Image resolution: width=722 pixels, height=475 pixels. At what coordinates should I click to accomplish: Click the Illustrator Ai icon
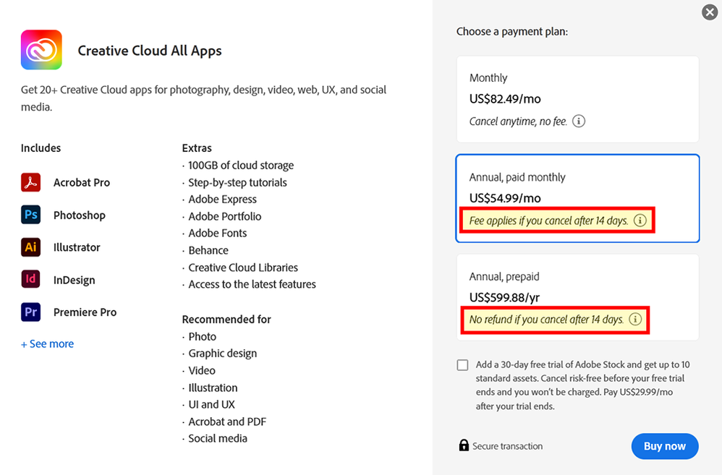coord(31,247)
